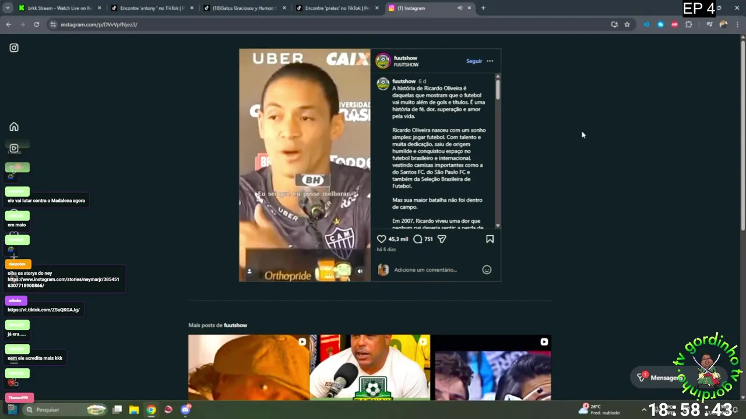Click the 751 comments count
Image resolution: width=746 pixels, height=419 pixels.
pyautogui.click(x=428, y=239)
